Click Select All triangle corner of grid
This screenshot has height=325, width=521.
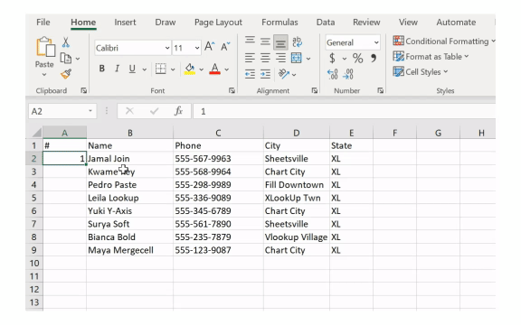pyautogui.click(x=36, y=133)
